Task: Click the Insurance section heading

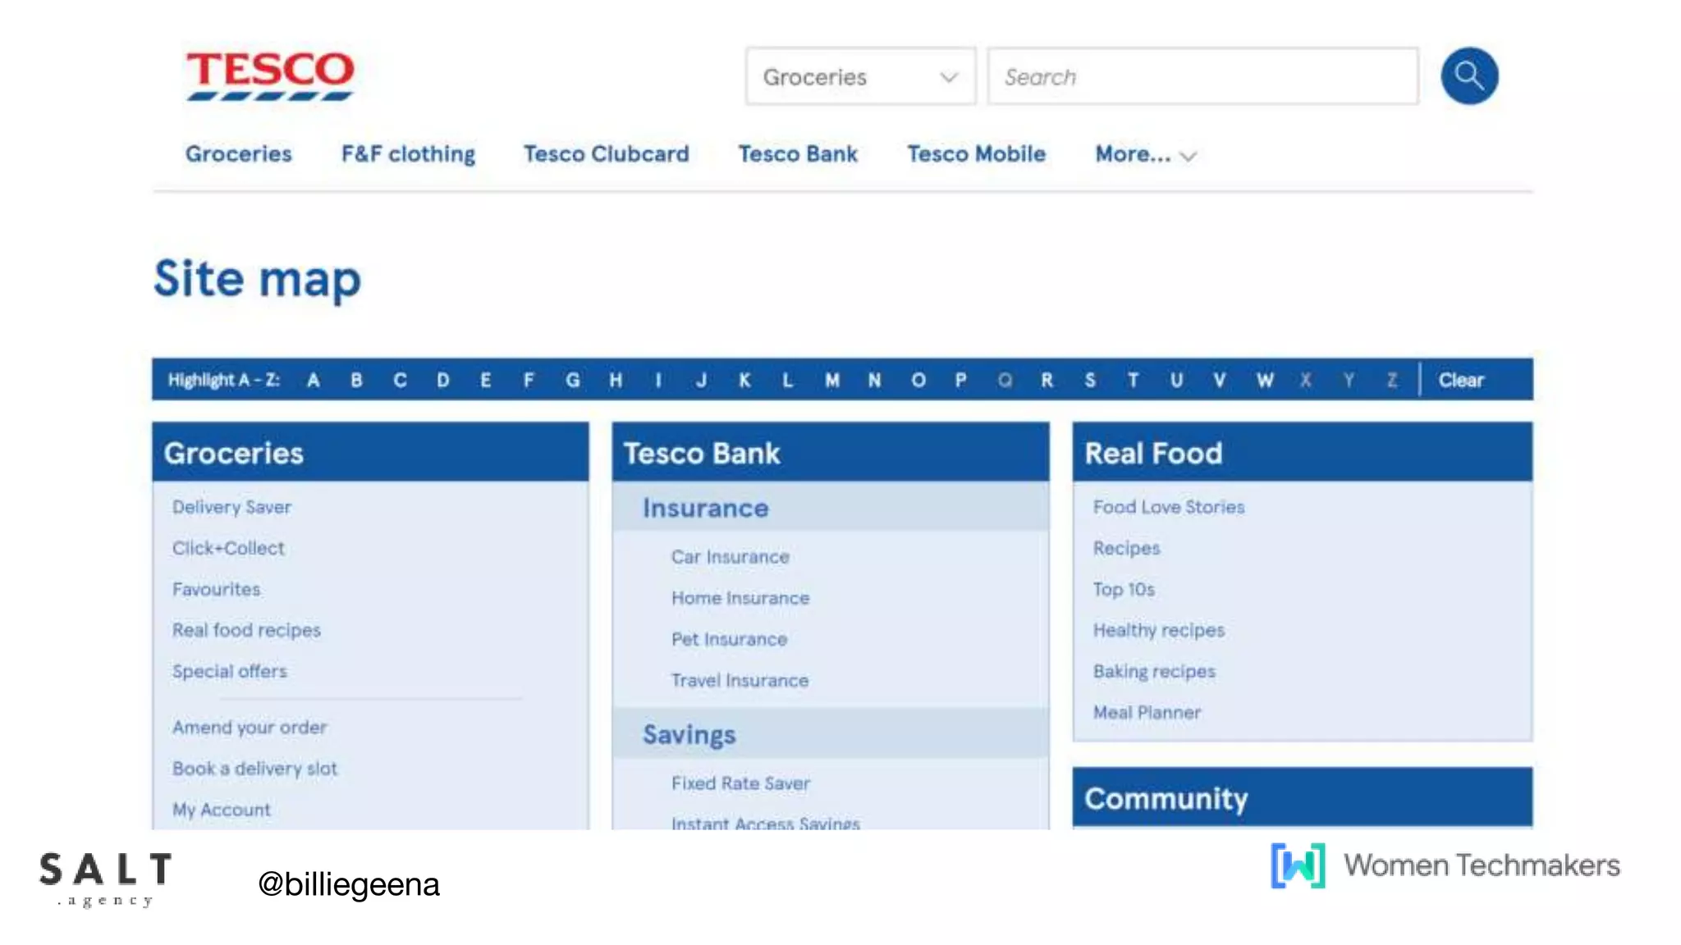Action: click(705, 508)
